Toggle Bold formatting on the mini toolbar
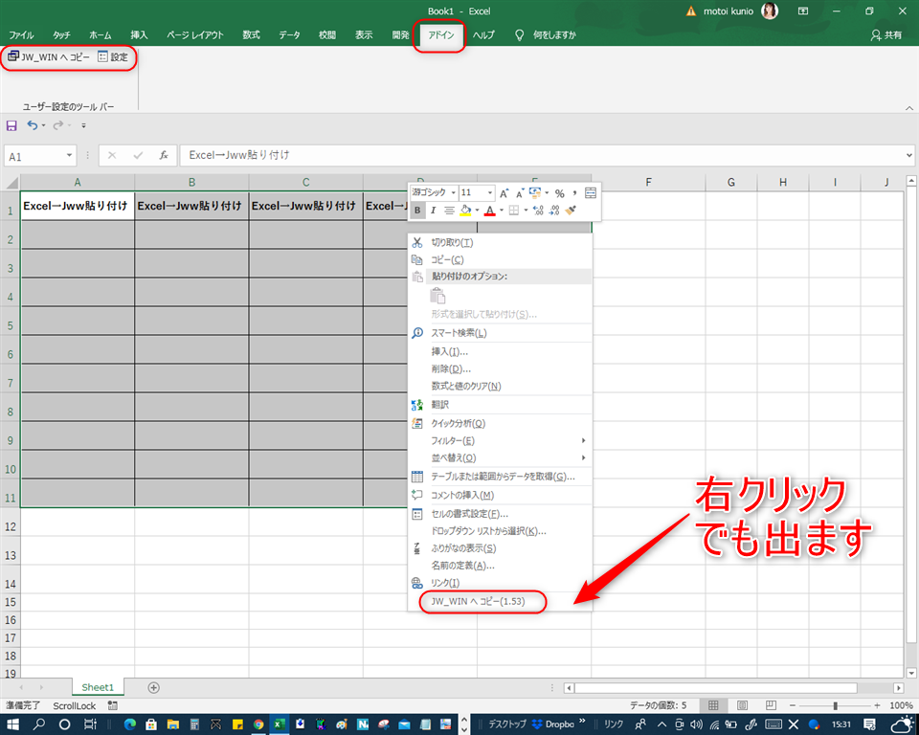The height and width of the screenshot is (735, 919). click(x=418, y=211)
